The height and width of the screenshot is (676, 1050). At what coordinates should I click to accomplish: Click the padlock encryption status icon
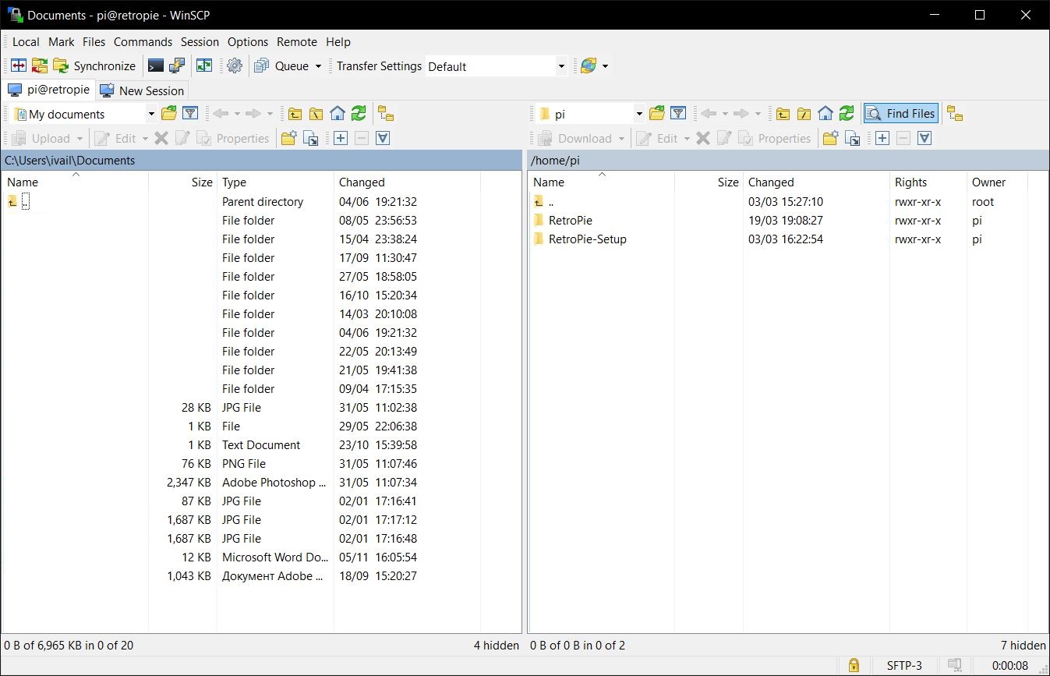pos(854,666)
